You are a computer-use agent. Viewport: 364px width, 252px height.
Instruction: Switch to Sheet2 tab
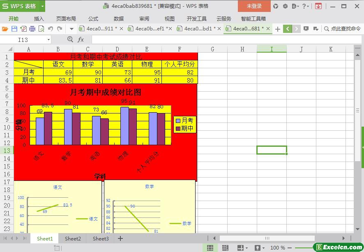coord(73,238)
